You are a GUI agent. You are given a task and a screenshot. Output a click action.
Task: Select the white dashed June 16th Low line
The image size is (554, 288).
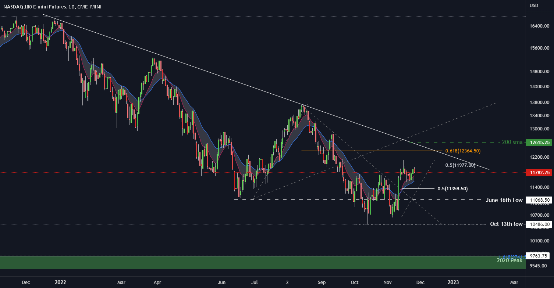(x=358, y=200)
